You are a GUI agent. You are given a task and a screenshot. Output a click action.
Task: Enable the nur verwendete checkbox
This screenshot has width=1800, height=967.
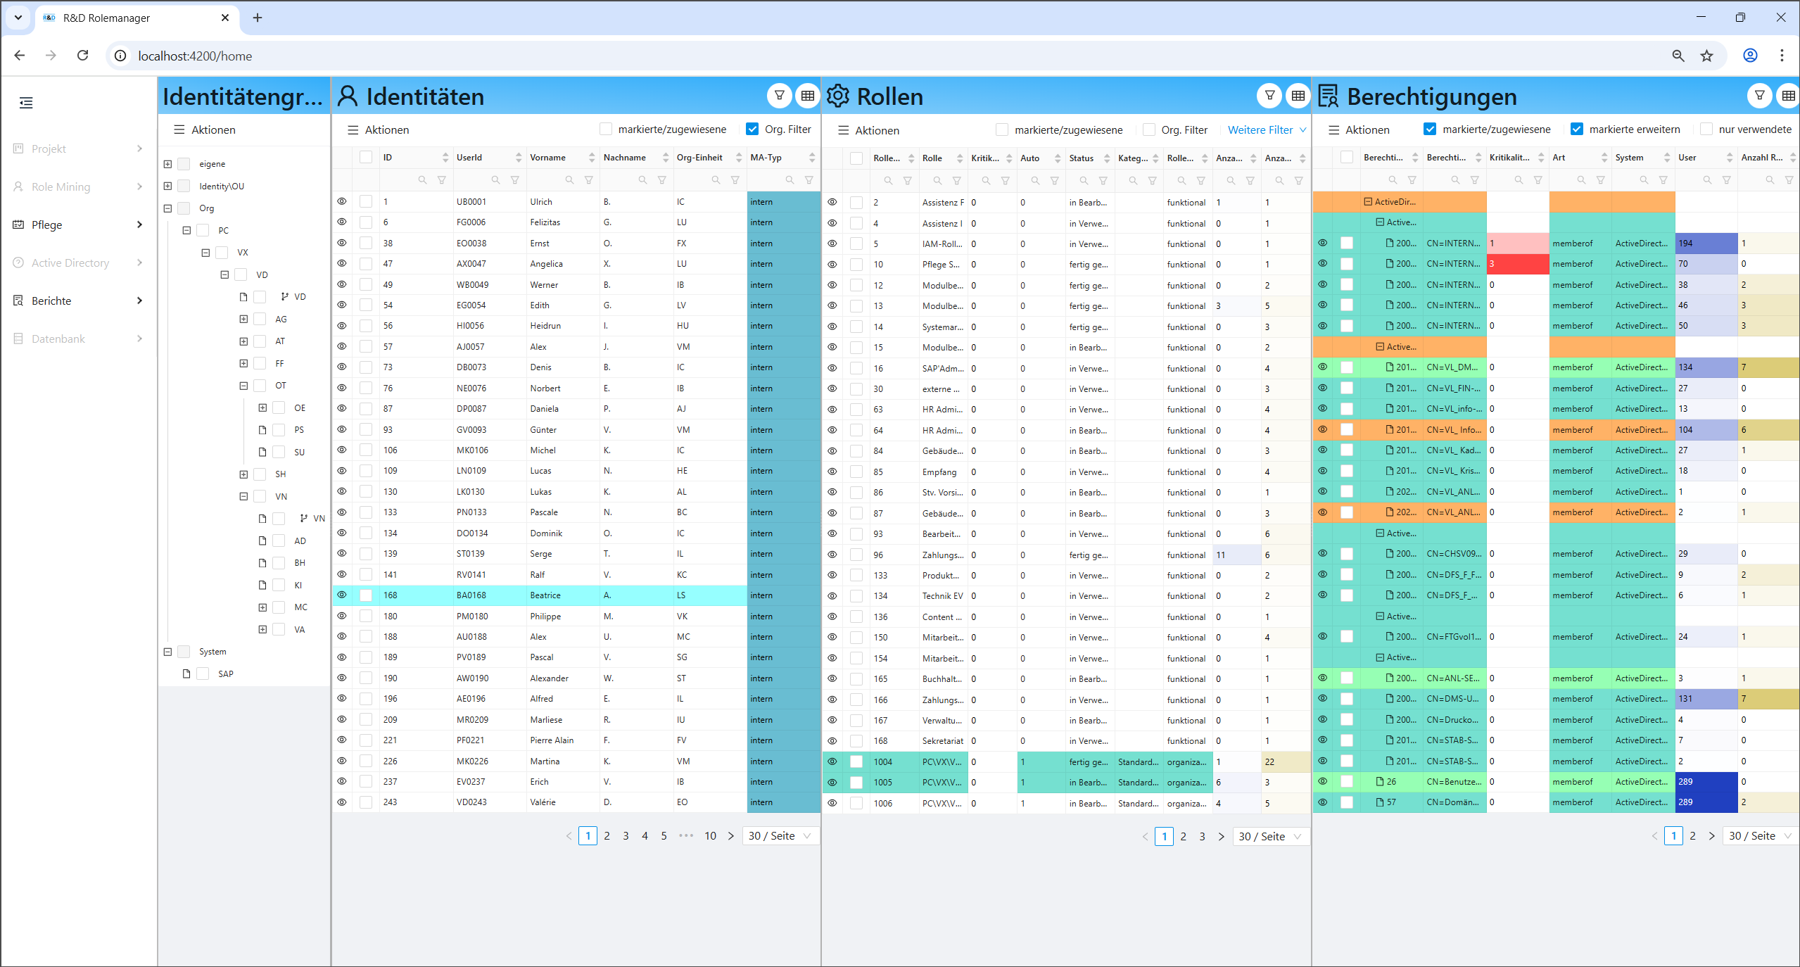coord(1706,129)
